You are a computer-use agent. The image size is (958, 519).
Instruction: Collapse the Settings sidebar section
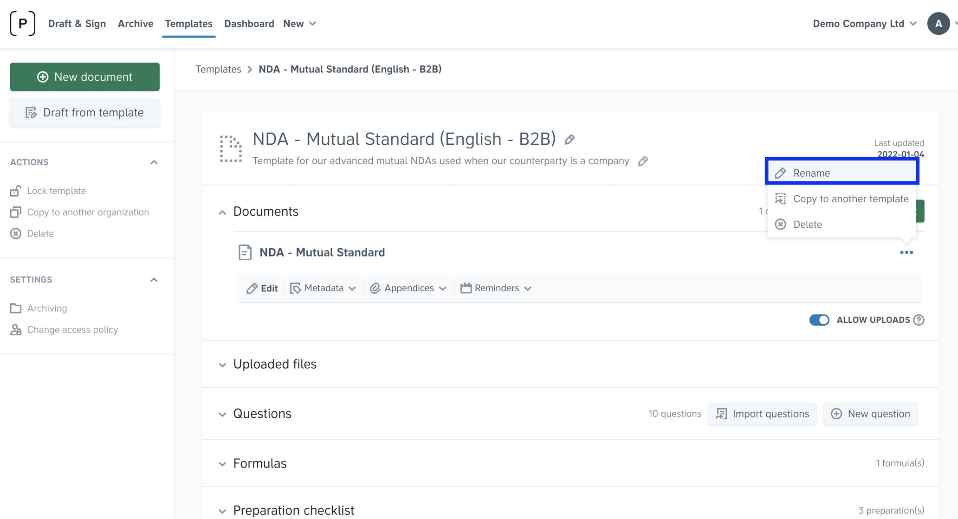(154, 280)
